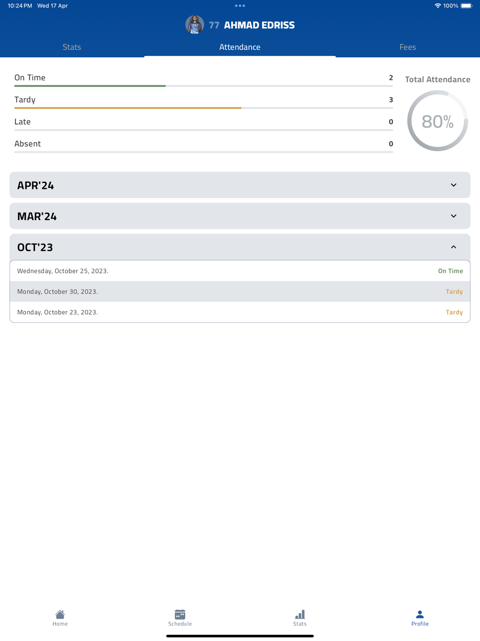Image resolution: width=480 pixels, height=641 pixels.
Task: Tap Ahmad Edriss's profile photo
Action: 194,25
